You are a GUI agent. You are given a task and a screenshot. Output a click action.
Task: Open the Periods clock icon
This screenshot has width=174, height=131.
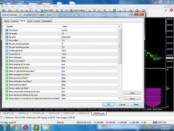(x=137, y=10)
